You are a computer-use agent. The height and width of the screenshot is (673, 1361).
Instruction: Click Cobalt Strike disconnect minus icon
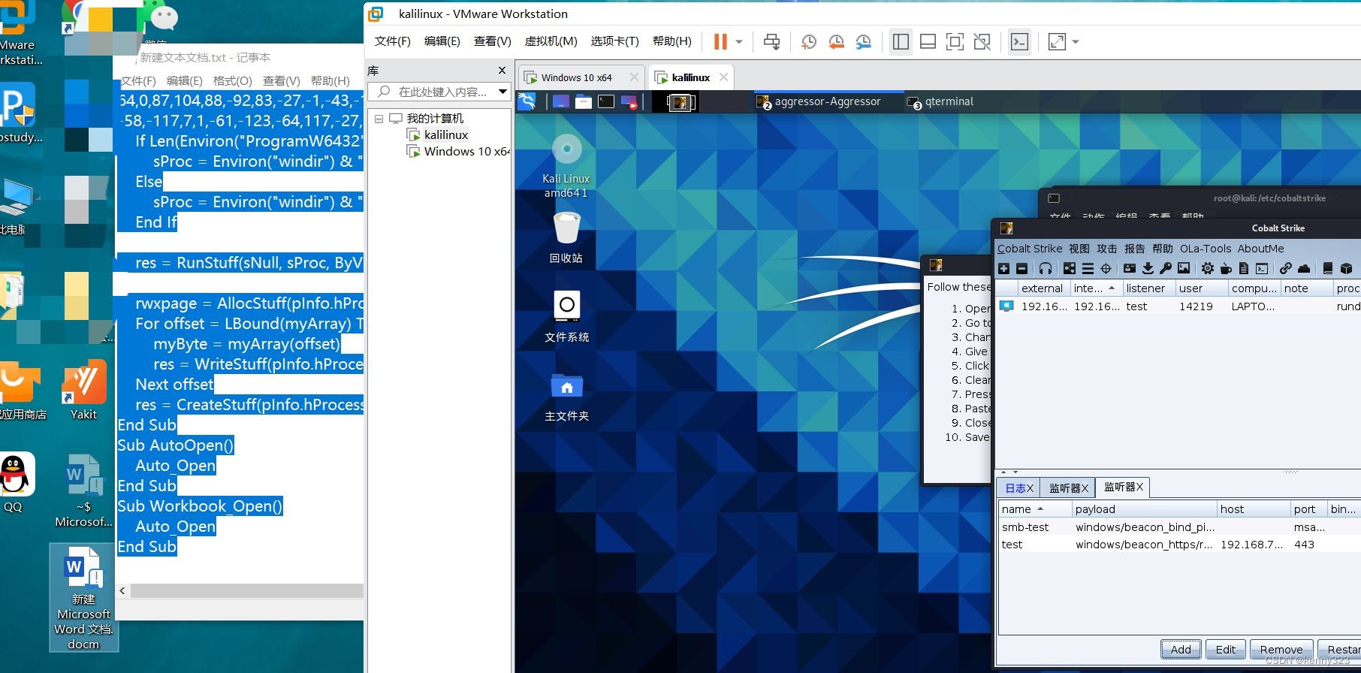(x=1022, y=268)
